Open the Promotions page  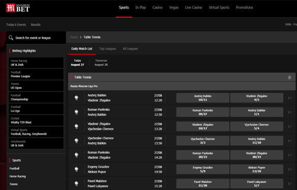244,8
